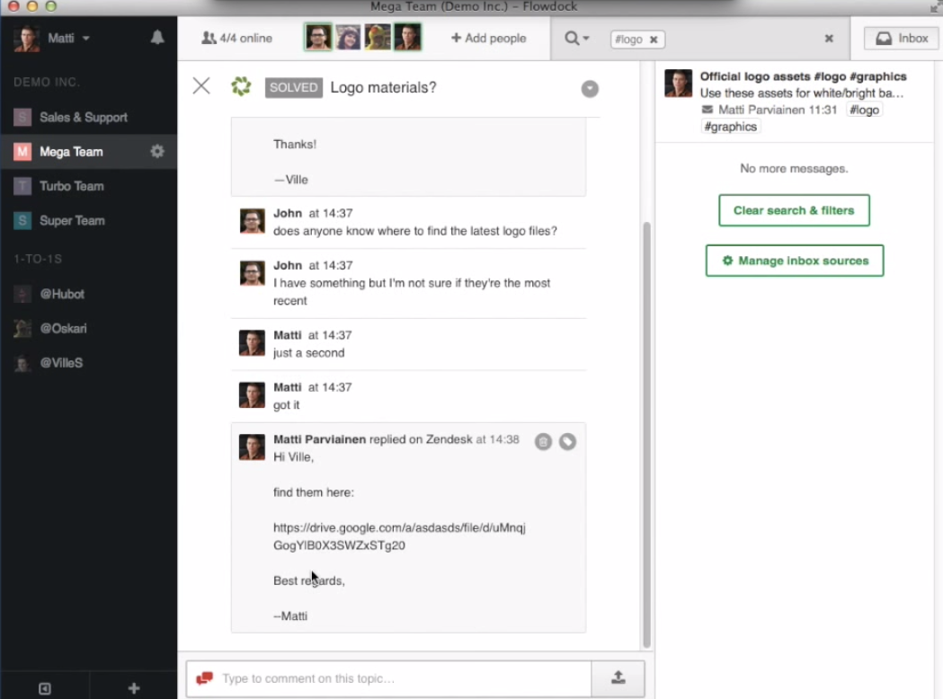Click Clear search & filters button
Image resolution: width=943 pixels, height=699 pixels.
pyautogui.click(x=794, y=210)
